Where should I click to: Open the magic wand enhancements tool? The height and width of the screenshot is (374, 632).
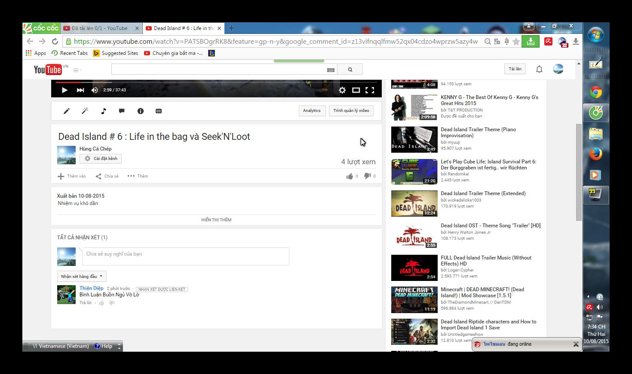click(x=85, y=111)
